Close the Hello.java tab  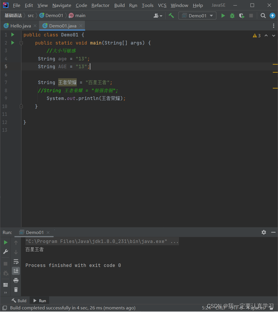(35, 26)
